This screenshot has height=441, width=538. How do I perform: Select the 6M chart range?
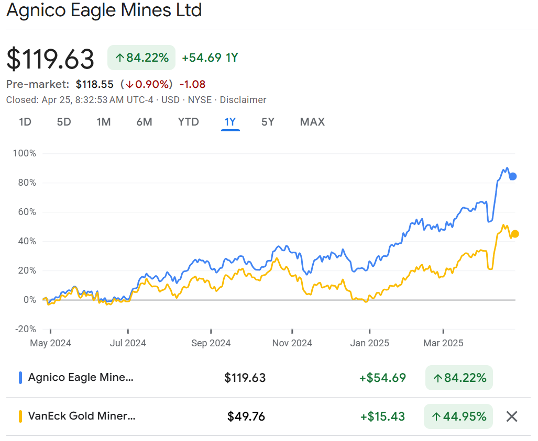point(144,122)
